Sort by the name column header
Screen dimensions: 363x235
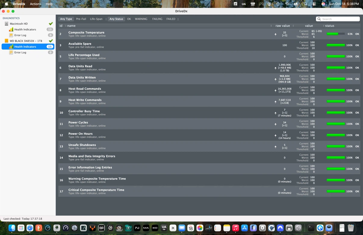(71, 26)
